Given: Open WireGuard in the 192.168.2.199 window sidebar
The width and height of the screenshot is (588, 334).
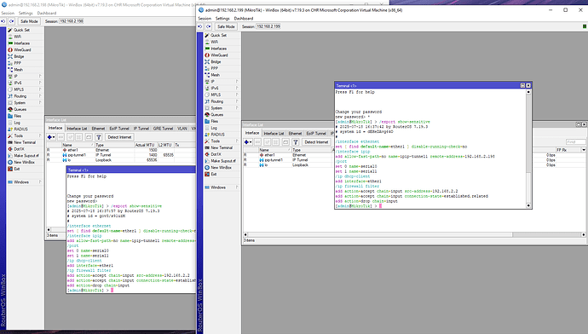Looking at the screenshot, I should [x=219, y=55].
